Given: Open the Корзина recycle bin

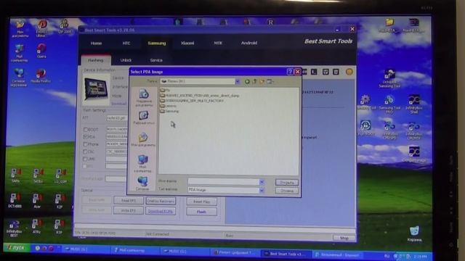Looking at the screenshot, I should tap(414, 233).
